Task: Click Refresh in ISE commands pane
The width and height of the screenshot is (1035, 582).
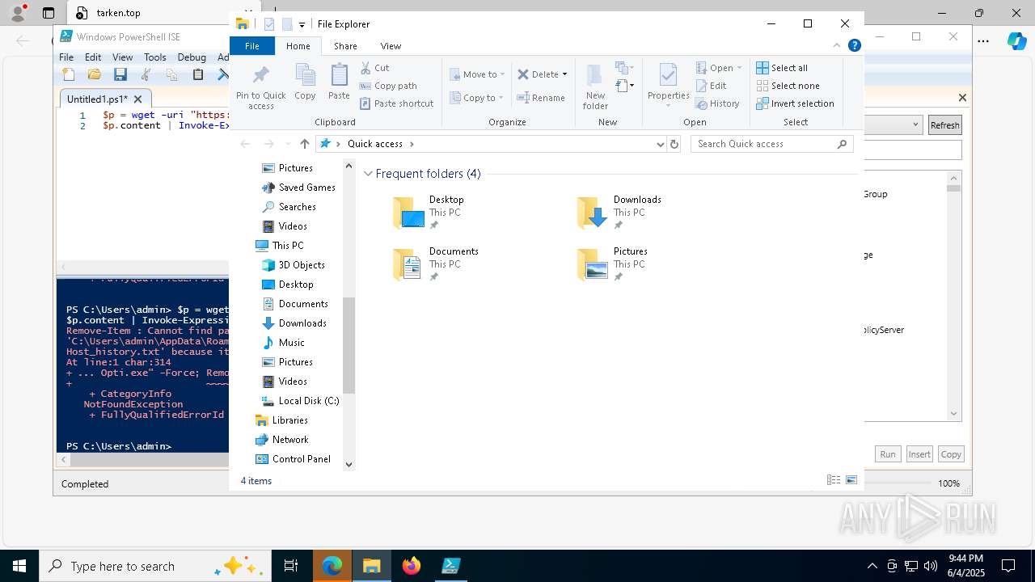Action: [944, 125]
